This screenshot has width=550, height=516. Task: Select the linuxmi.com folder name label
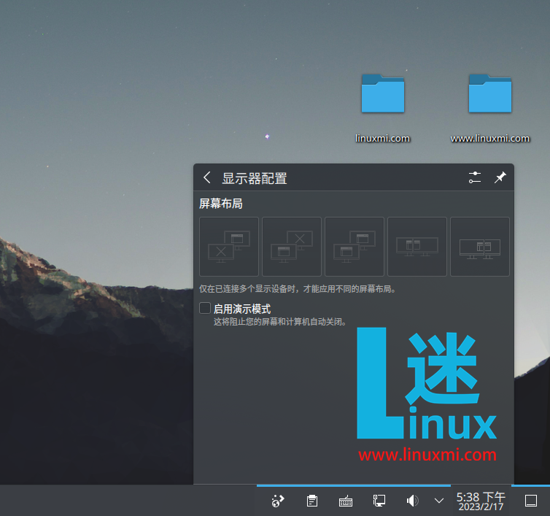382,138
